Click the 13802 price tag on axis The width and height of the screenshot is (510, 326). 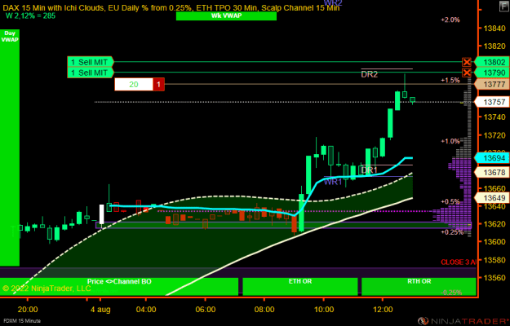click(x=492, y=62)
